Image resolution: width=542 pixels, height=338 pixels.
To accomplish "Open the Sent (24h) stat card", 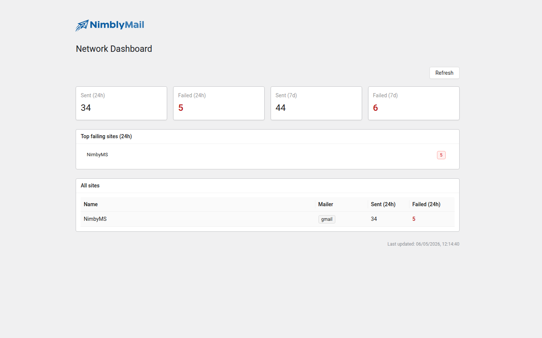I will click(121, 103).
